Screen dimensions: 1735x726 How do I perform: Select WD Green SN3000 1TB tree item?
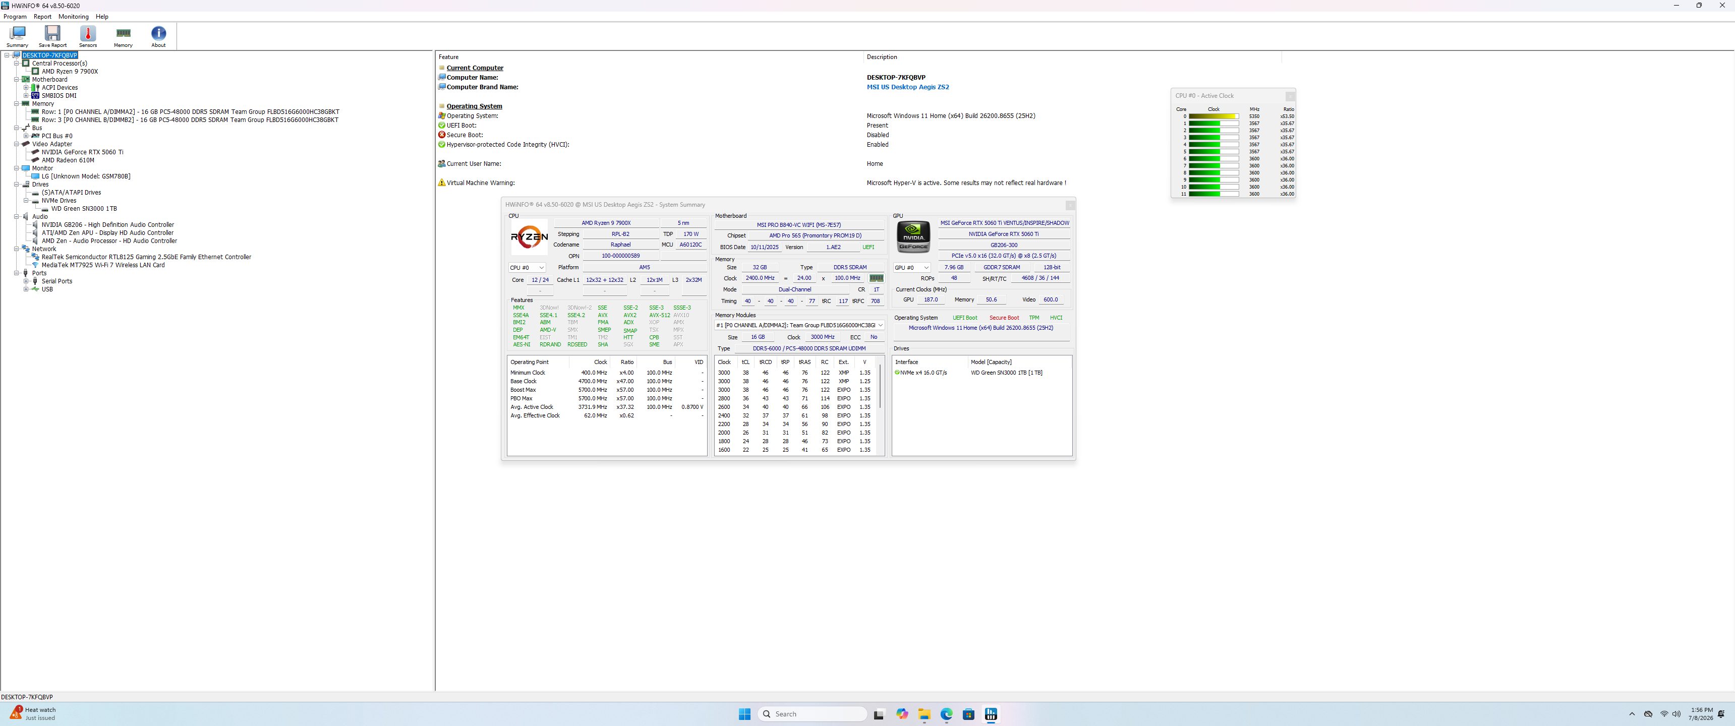coord(84,209)
